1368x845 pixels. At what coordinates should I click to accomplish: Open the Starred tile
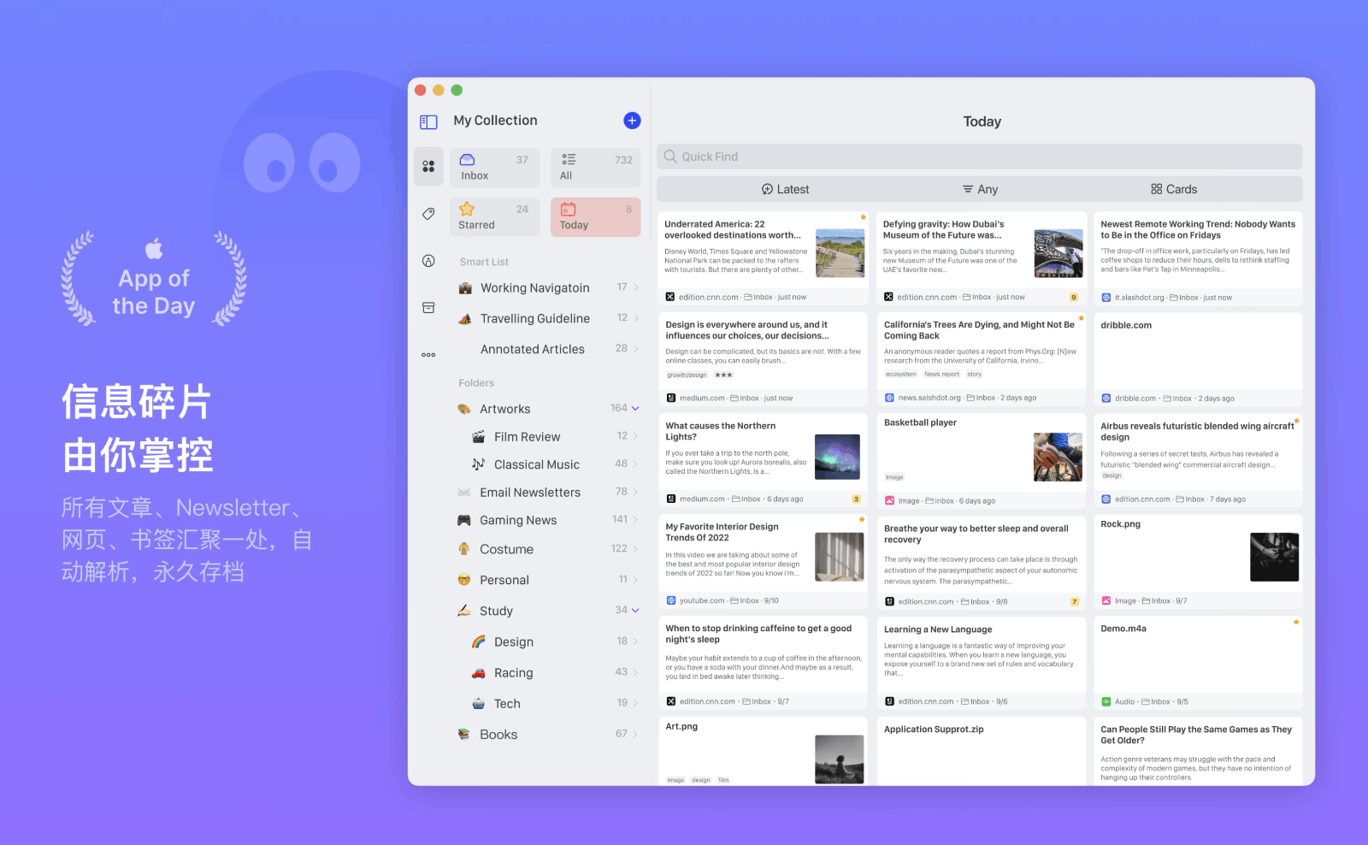(494, 216)
